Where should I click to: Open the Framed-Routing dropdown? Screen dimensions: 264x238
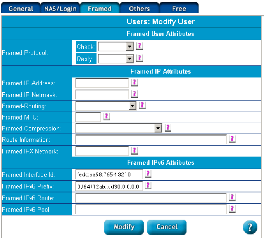pos(106,106)
